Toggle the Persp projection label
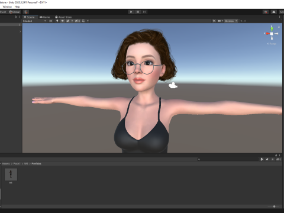This screenshot has height=213, width=284. 272,44
